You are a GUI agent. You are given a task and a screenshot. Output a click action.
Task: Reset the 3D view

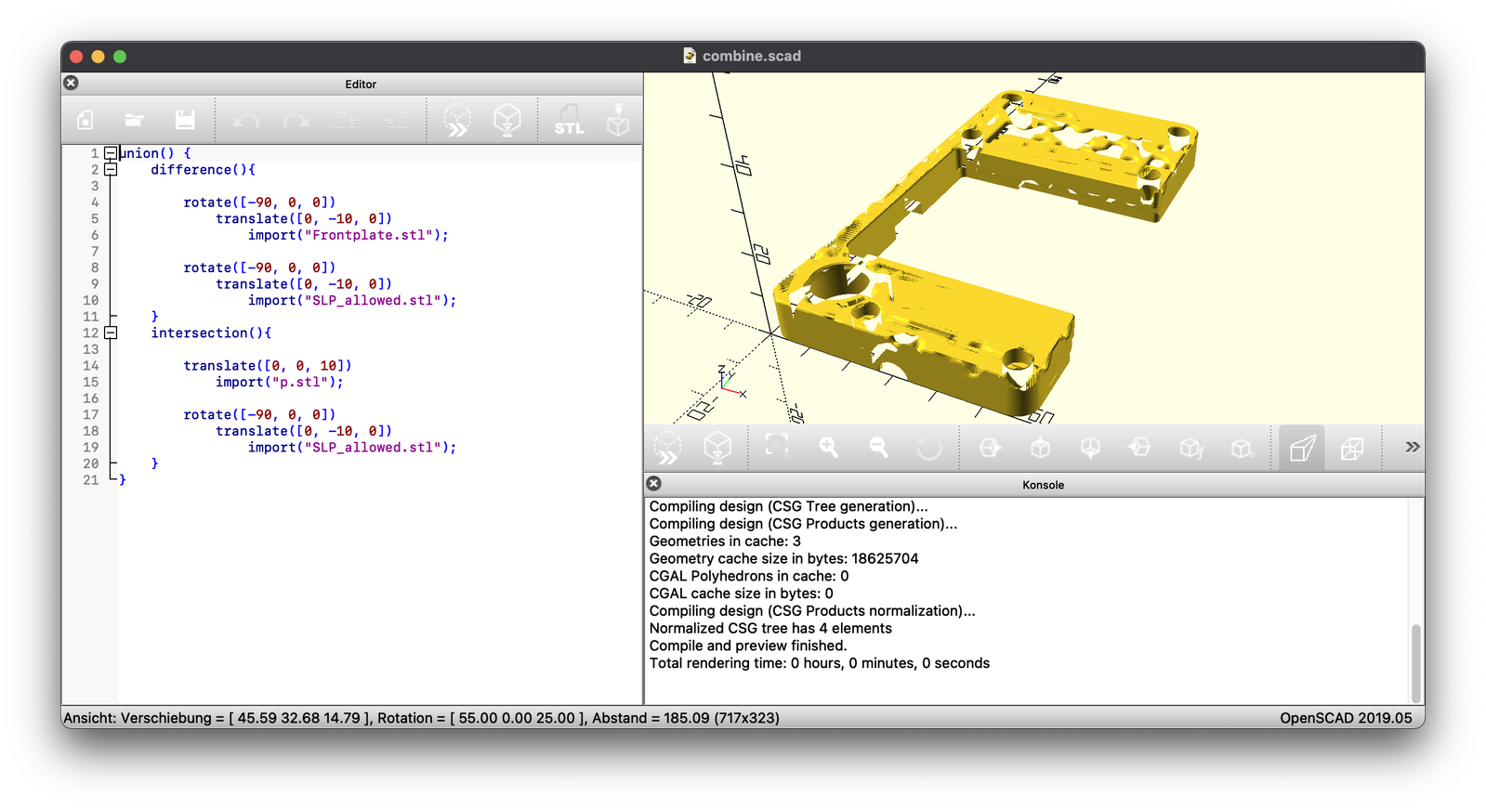(x=928, y=448)
